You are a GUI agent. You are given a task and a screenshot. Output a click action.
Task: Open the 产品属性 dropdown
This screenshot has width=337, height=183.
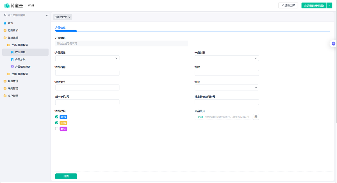pos(87,58)
